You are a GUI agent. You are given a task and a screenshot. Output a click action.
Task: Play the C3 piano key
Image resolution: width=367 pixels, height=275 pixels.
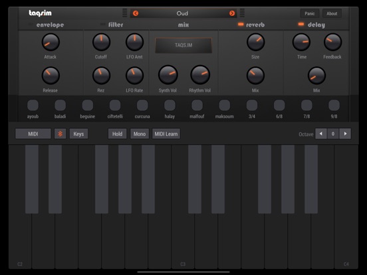click(183, 241)
